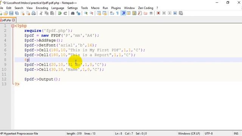Place cursor on 'require' keyword on line 2

tap(33, 31)
